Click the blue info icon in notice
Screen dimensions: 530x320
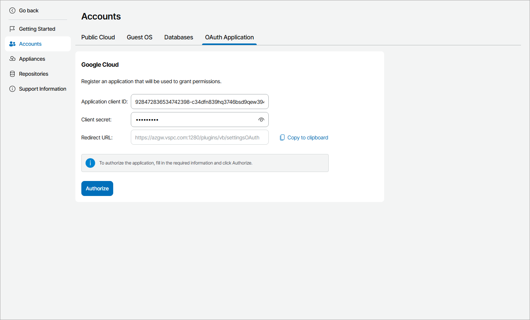point(90,163)
